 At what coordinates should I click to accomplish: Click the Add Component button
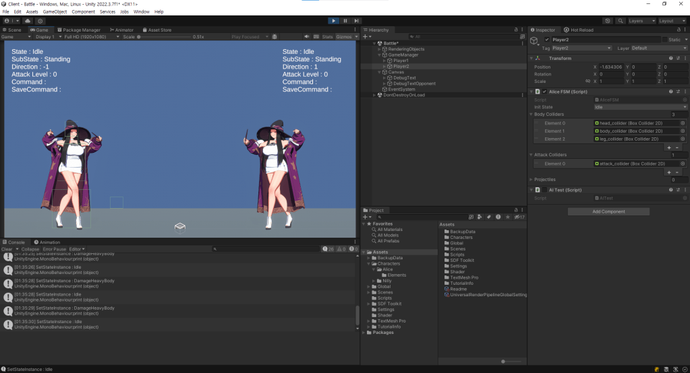tap(608, 211)
